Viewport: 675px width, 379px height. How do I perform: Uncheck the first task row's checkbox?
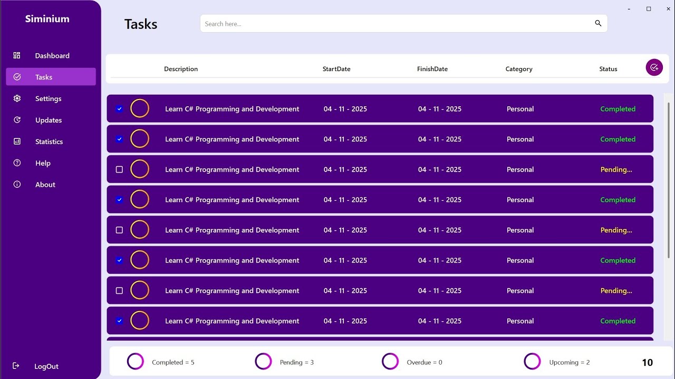119,109
